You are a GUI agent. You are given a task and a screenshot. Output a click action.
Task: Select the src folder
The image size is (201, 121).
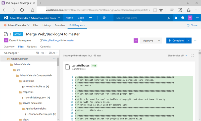[x=18, y=70]
